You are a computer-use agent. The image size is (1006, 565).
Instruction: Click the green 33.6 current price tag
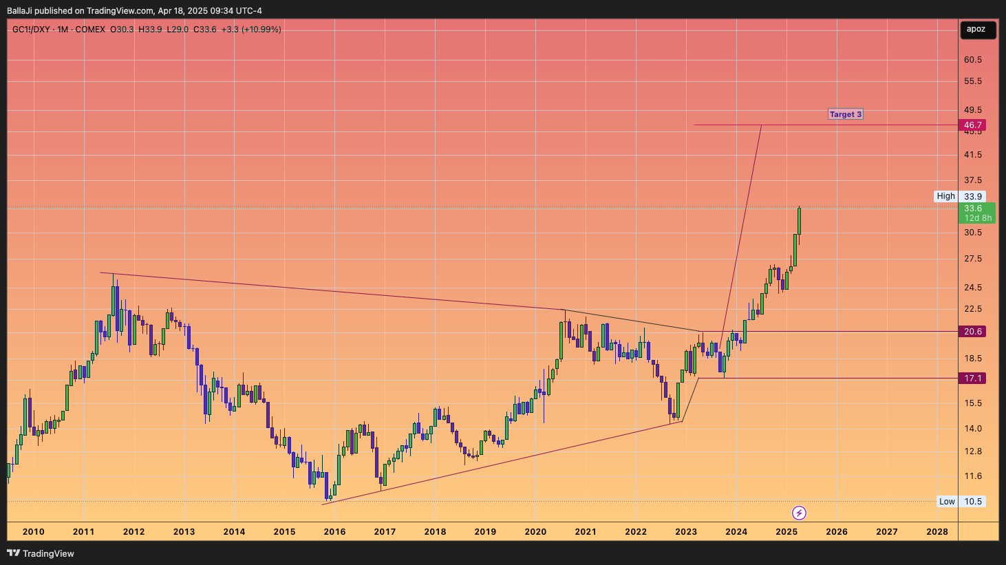(973, 209)
